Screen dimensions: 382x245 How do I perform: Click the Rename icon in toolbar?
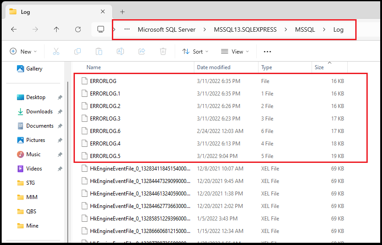[x=120, y=51]
